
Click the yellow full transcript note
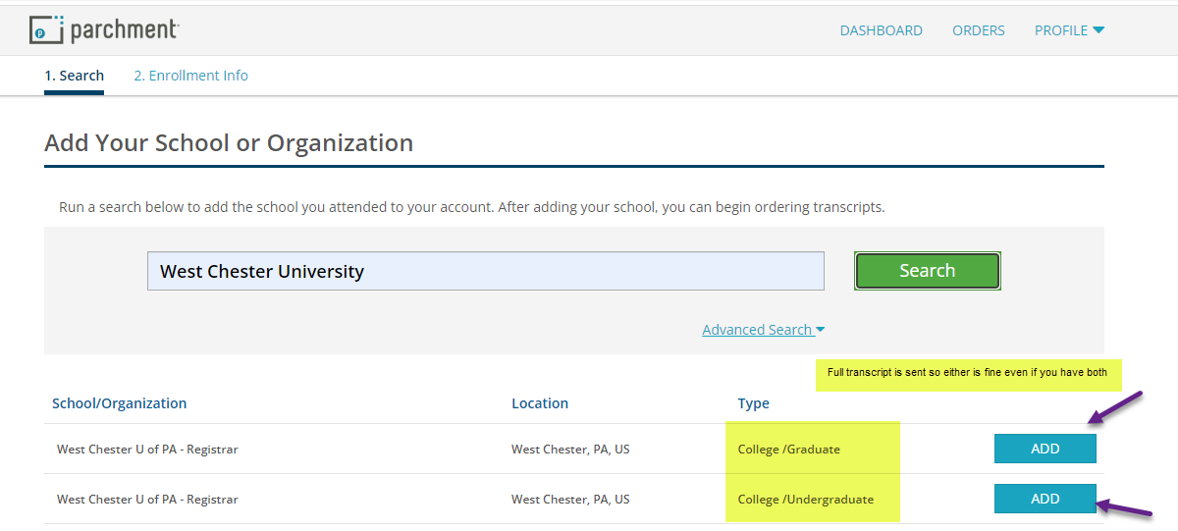pyautogui.click(x=967, y=373)
